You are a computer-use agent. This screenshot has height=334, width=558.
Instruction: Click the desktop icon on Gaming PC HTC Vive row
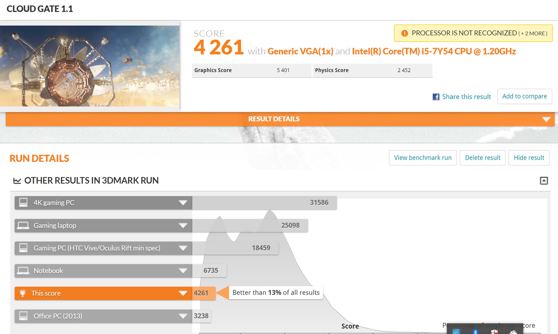pyautogui.click(x=23, y=248)
